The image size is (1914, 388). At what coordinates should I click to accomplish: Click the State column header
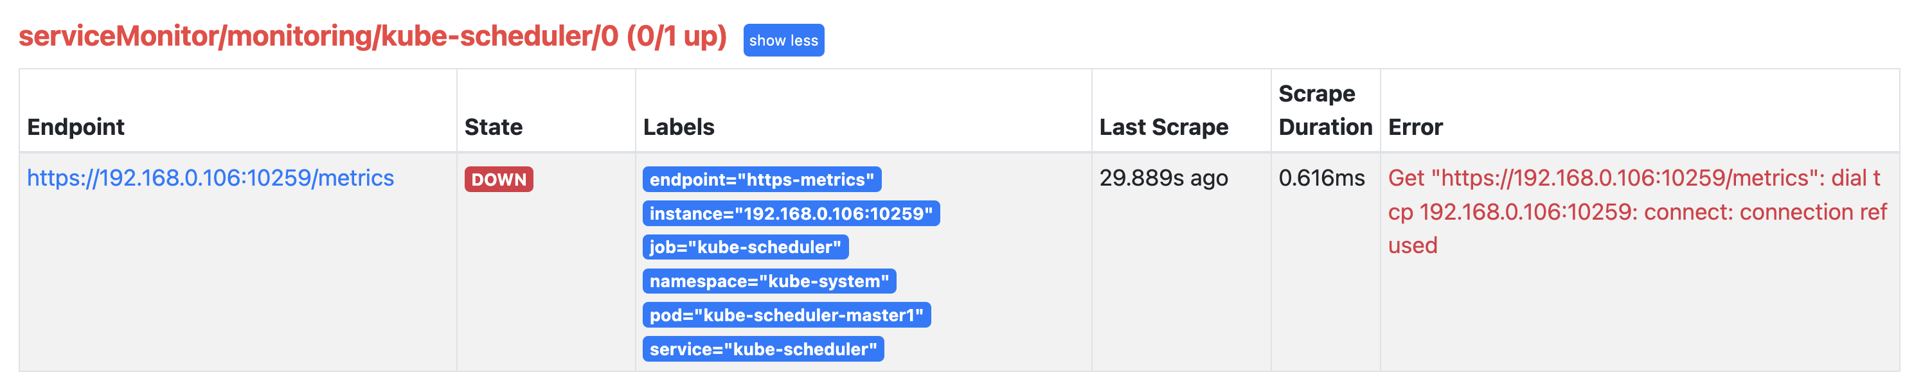pyautogui.click(x=494, y=127)
